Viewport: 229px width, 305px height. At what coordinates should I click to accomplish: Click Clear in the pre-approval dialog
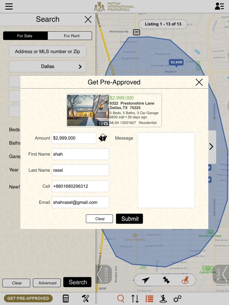(x=99, y=219)
